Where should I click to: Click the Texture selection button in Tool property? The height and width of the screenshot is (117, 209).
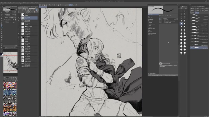pyautogui.click(x=12, y=18)
